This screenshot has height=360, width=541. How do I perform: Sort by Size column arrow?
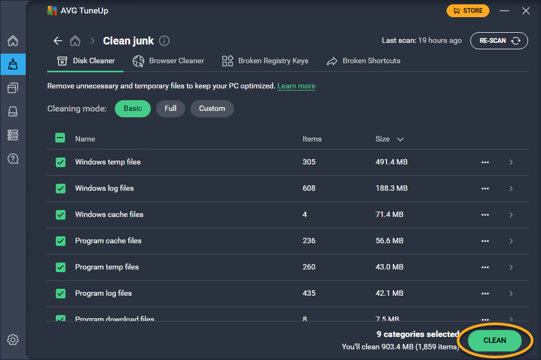coord(400,139)
